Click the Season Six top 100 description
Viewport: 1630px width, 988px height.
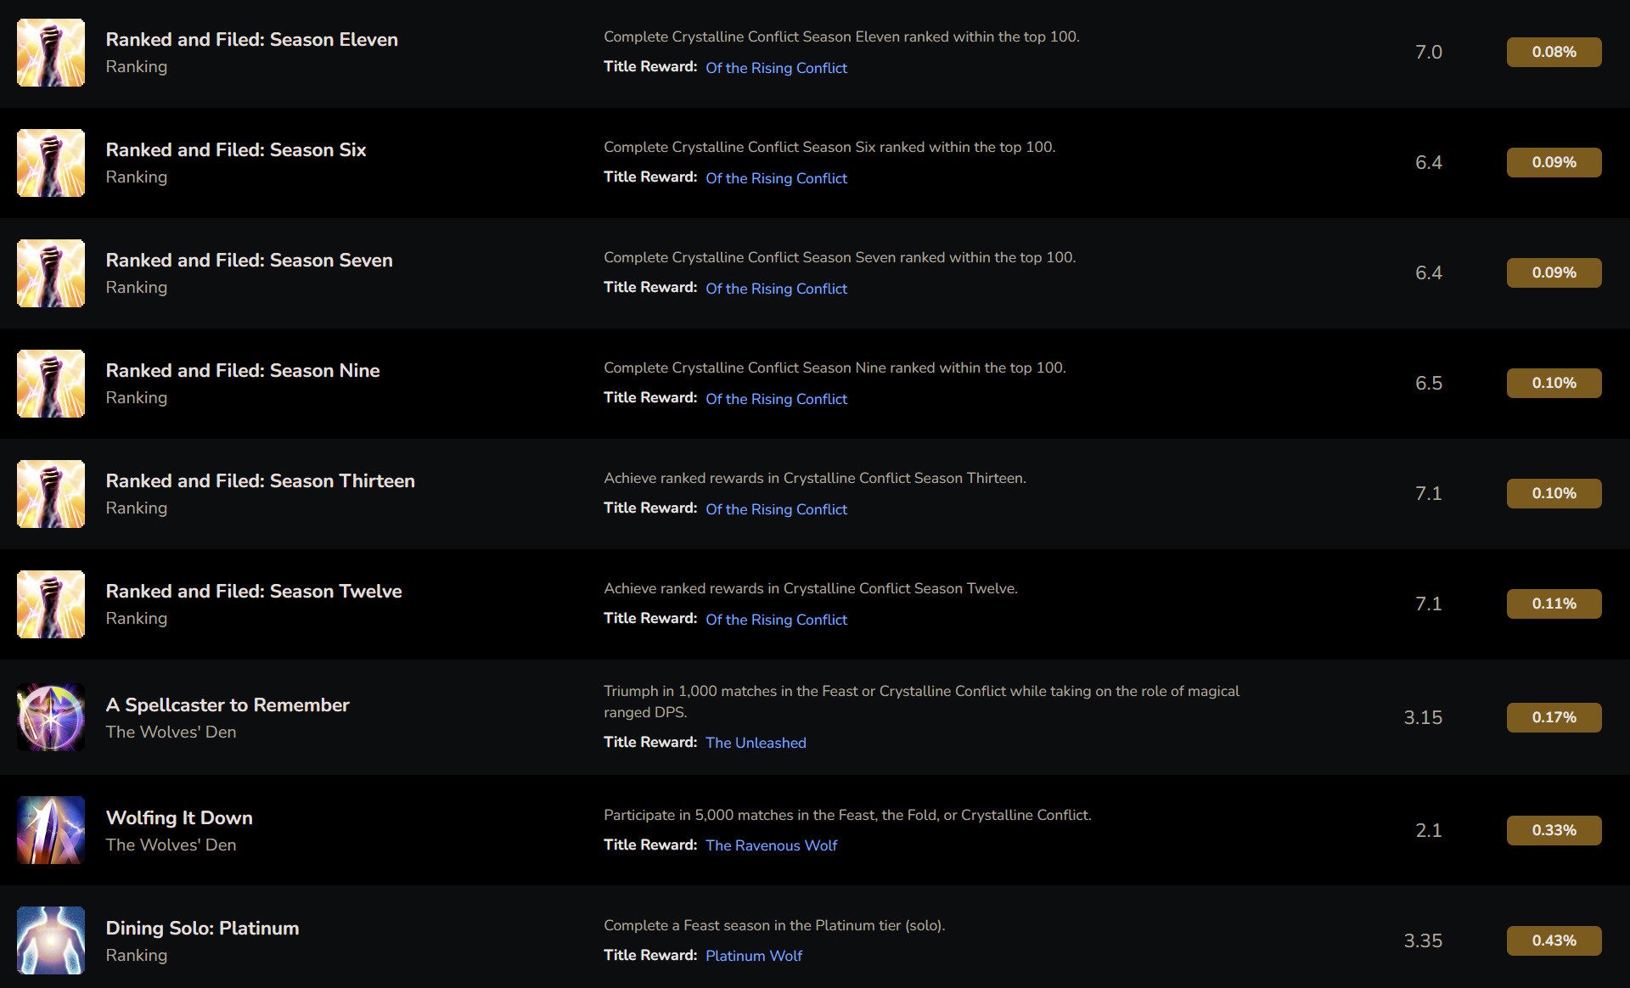point(829,147)
